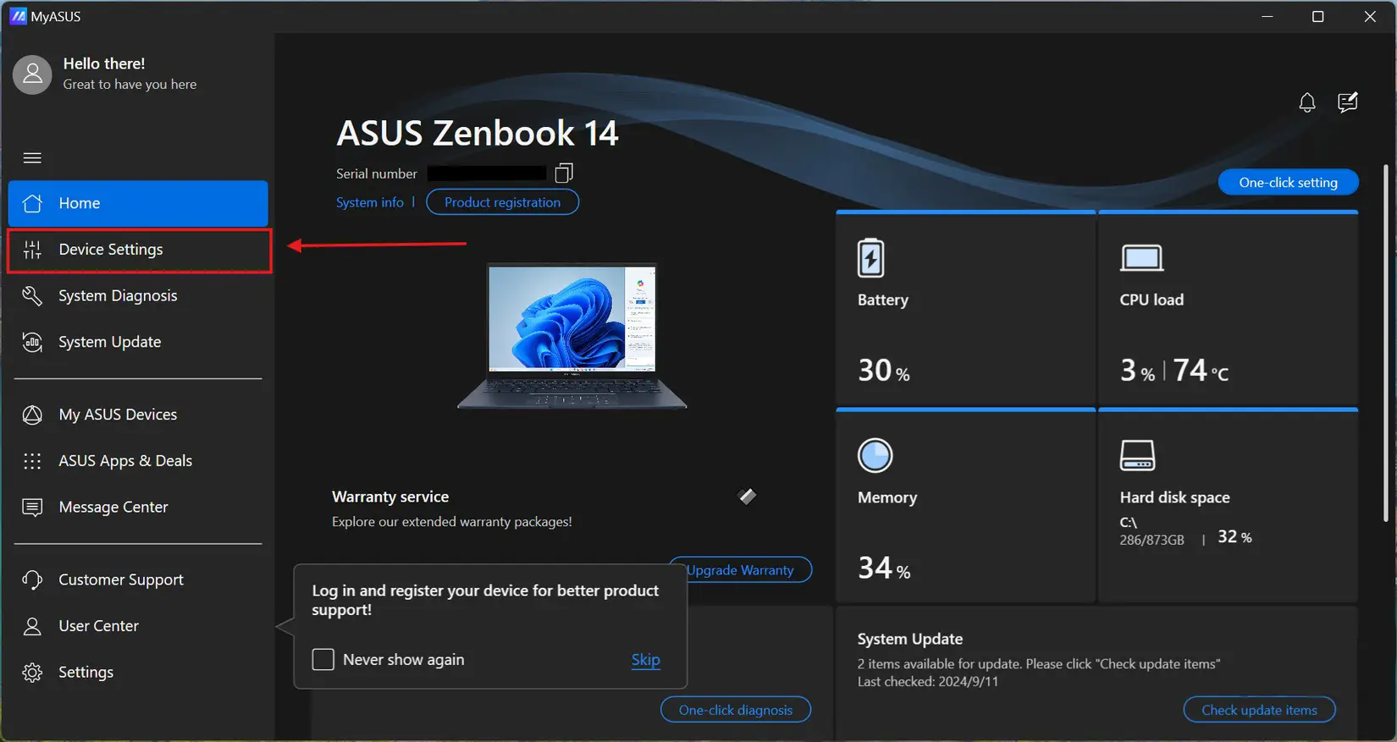This screenshot has height=742, width=1397.
Task: Click the Device Settings sliders icon
Action: pyautogui.click(x=32, y=250)
